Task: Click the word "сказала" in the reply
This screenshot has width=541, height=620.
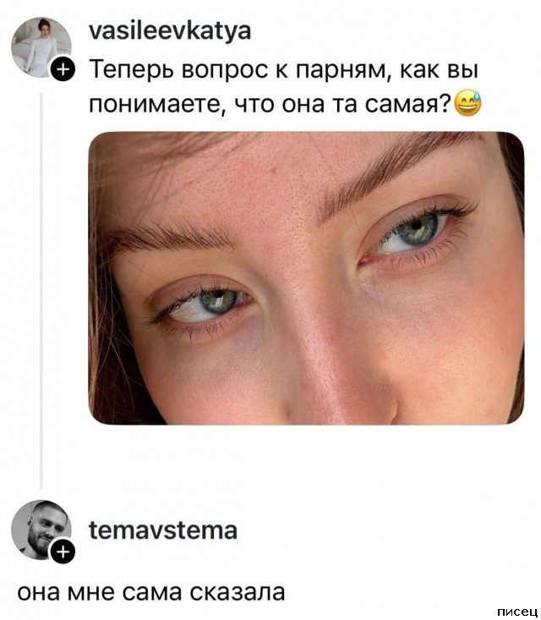Action: (x=238, y=592)
